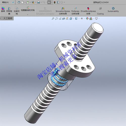Open File Properties list icon
This screenshot has width=126, height=126.
pyautogui.click(x=58, y=2)
